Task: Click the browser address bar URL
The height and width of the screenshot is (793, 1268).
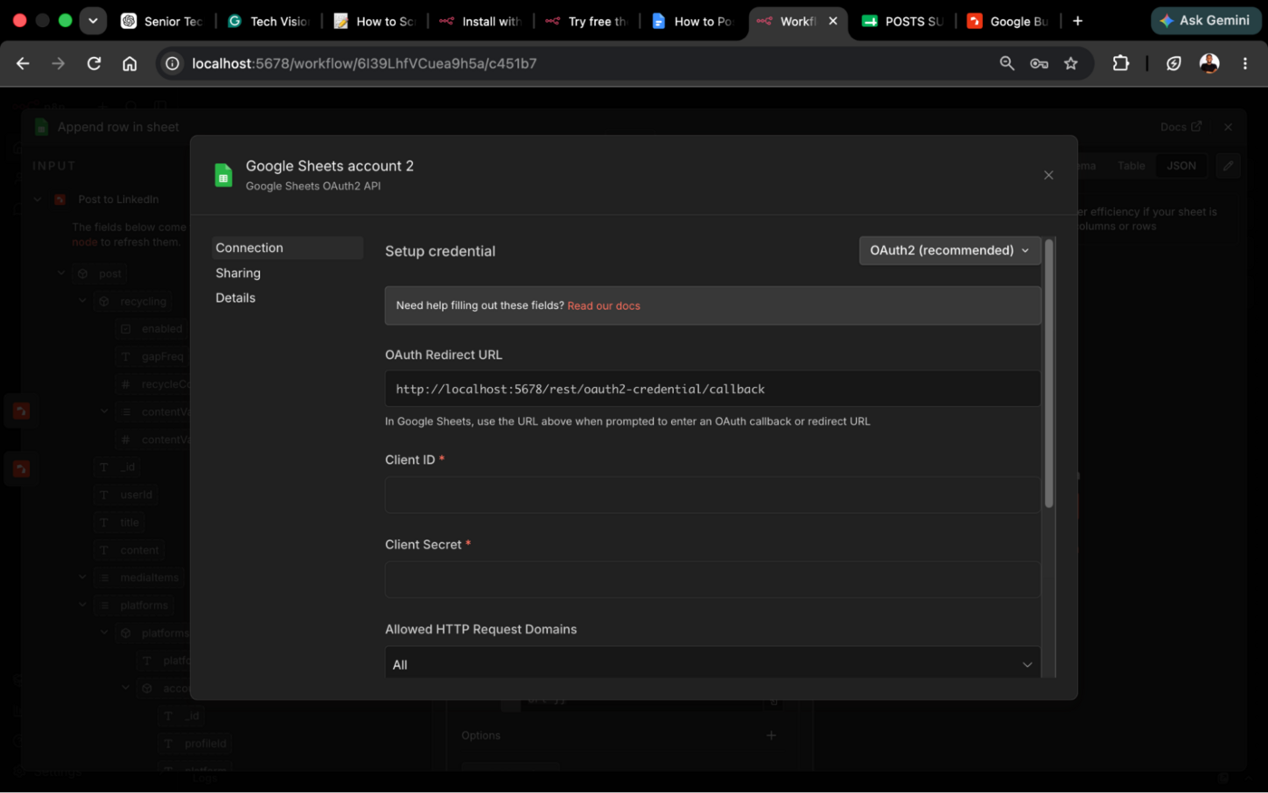Action: click(x=364, y=63)
